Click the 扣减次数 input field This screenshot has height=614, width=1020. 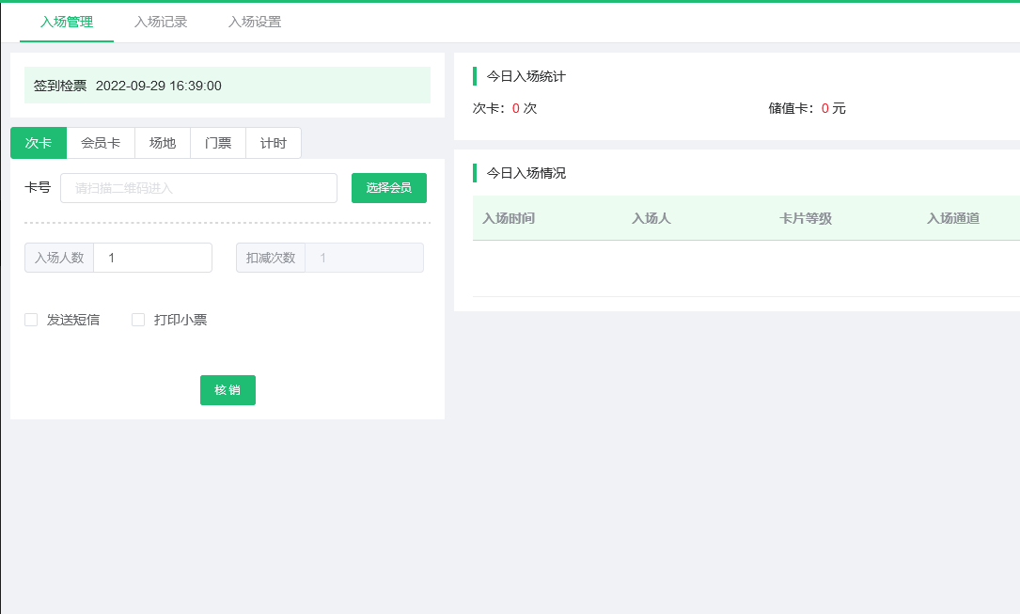[365, 257]
